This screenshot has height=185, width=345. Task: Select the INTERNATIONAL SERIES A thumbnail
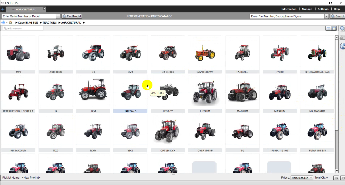18,94
